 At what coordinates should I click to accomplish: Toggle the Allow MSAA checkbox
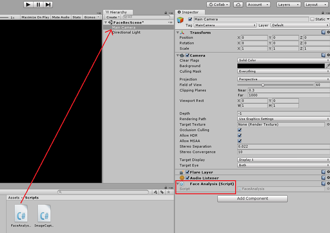pyautogui.click(x=239, y=141)
